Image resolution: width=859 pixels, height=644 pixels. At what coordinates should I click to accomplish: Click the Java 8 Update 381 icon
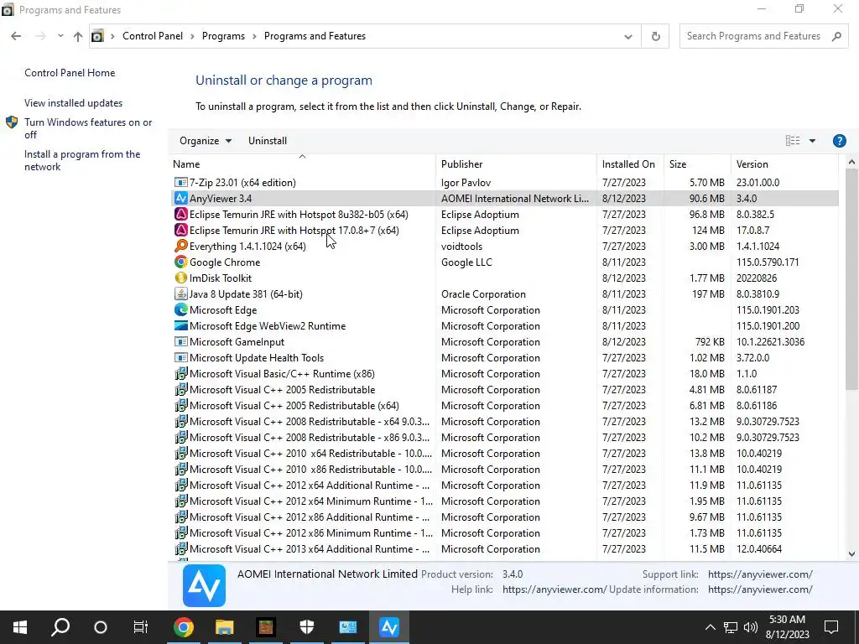[x=180, y=293]
